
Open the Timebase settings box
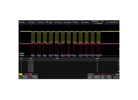coord(94,76)
